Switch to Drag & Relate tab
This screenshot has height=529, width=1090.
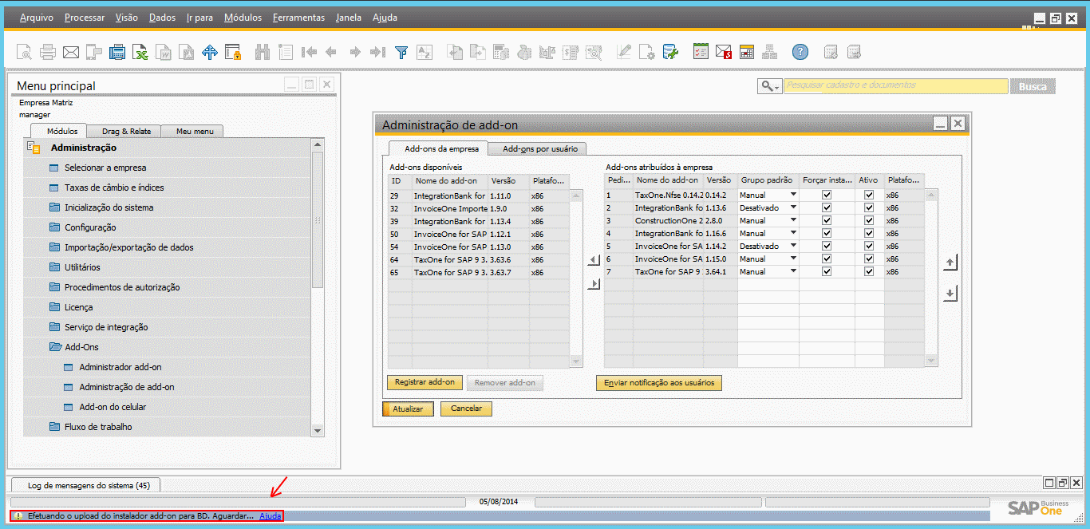point(126,132)
